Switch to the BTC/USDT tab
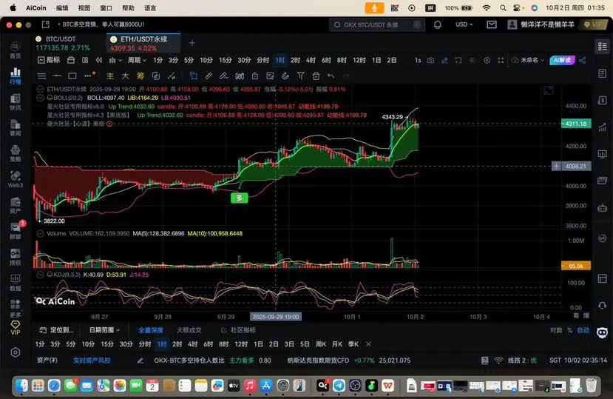 [69, 43]
